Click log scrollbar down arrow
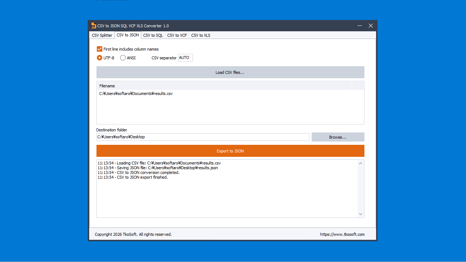Viewport: 466px width, 262px height. 361,214
